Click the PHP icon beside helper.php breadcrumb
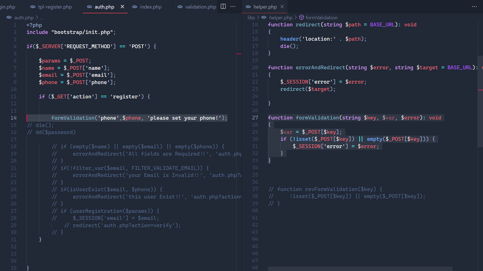The width and height of the screenshot is (483, 271). click(x=264, y=17)
